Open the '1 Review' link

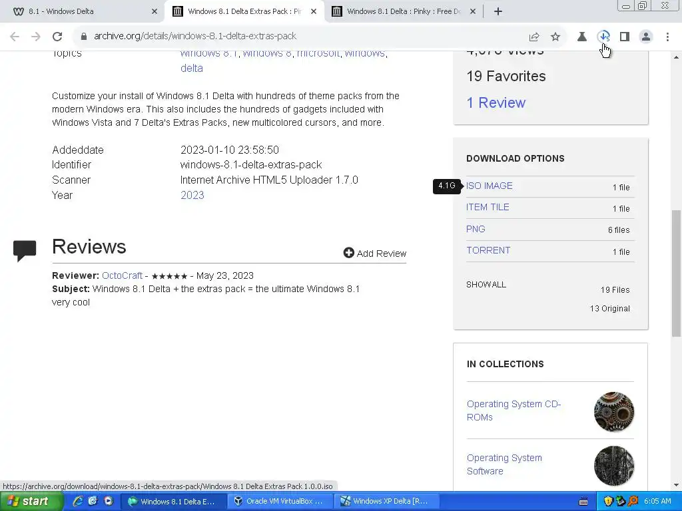click(x=496, y=102)
